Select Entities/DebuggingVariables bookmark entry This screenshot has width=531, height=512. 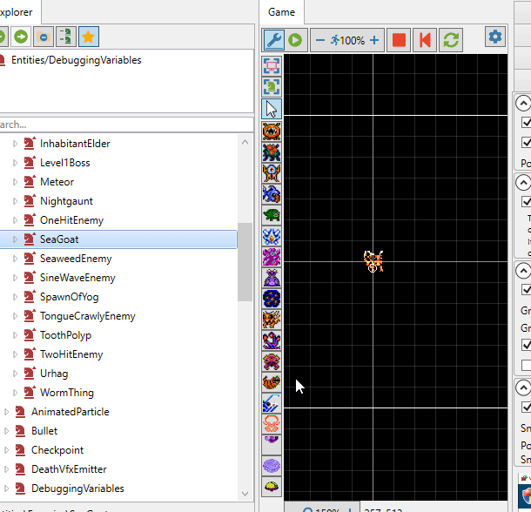75,60
